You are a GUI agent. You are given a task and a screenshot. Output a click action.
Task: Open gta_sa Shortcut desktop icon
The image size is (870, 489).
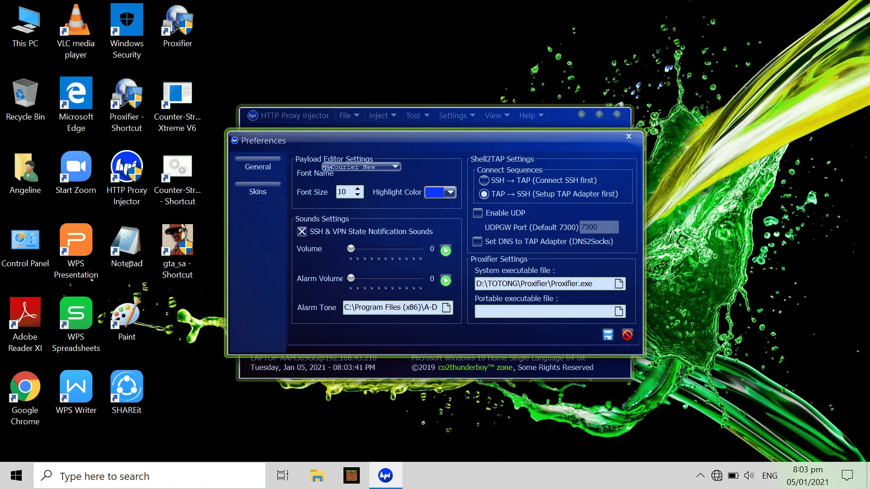[x=178, y=252]
